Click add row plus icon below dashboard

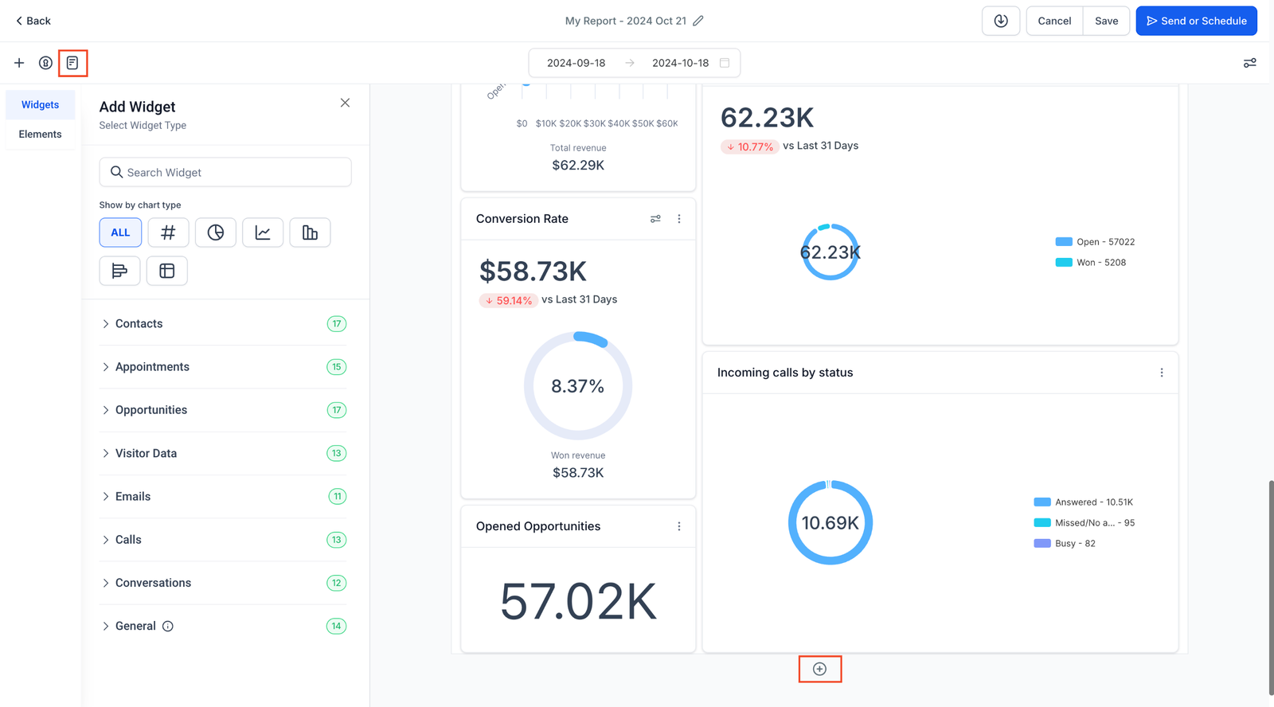point(819,669)
